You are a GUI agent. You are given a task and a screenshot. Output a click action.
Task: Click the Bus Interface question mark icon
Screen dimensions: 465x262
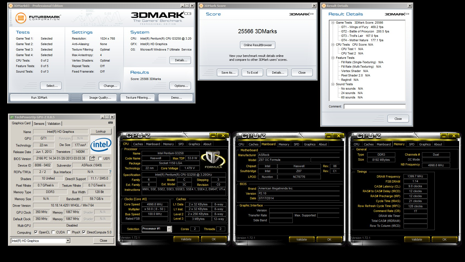coord(110,172)
